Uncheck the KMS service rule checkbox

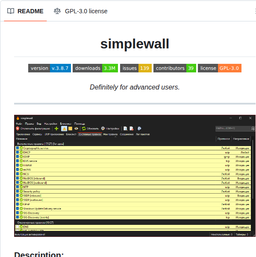pyautogui.click(x=18, y=161)
